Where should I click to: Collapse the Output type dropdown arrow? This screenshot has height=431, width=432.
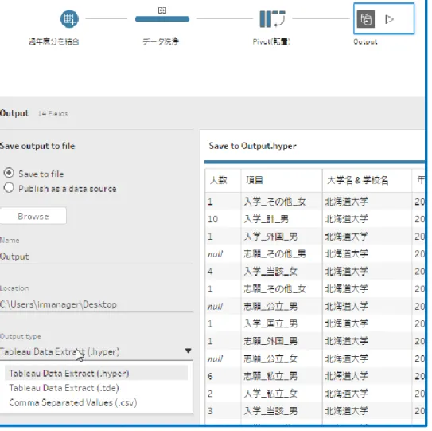188,351
